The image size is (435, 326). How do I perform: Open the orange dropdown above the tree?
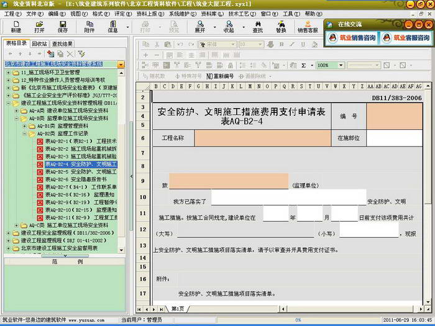tap(121, 65)
